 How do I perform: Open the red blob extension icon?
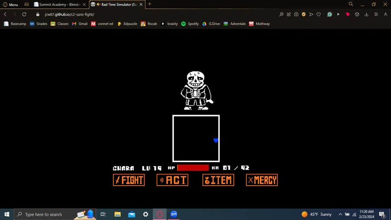pos(348,14)
